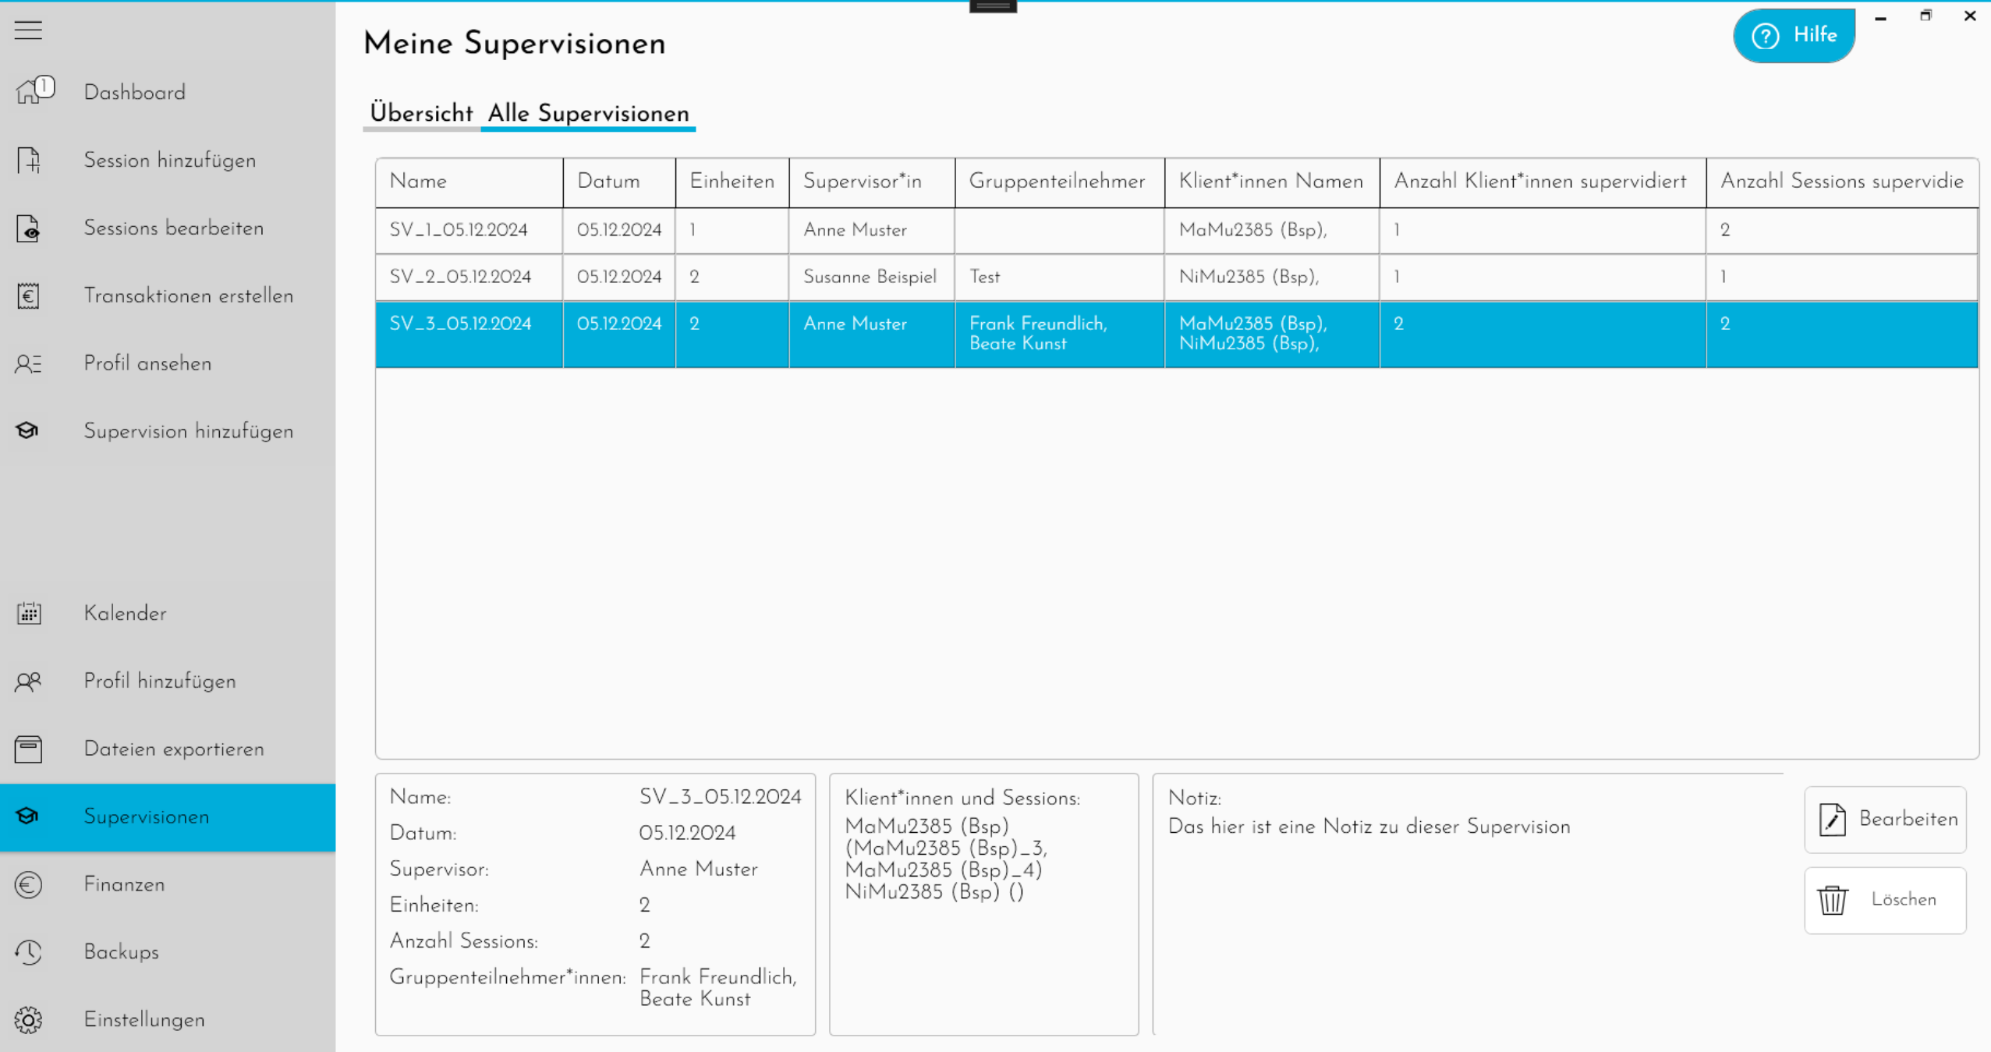Click the Sessions bearbeiten eye icon
Viewport: 1991px width, 1052px height.
tap(29, 228)
